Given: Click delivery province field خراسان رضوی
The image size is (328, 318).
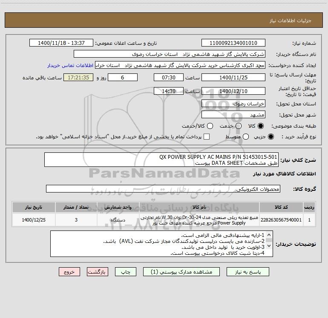Looking at the screenshot, I should (x=233, y=104).
